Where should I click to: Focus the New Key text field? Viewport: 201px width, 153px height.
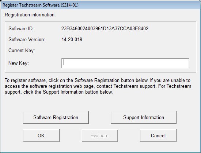(125, 63)
